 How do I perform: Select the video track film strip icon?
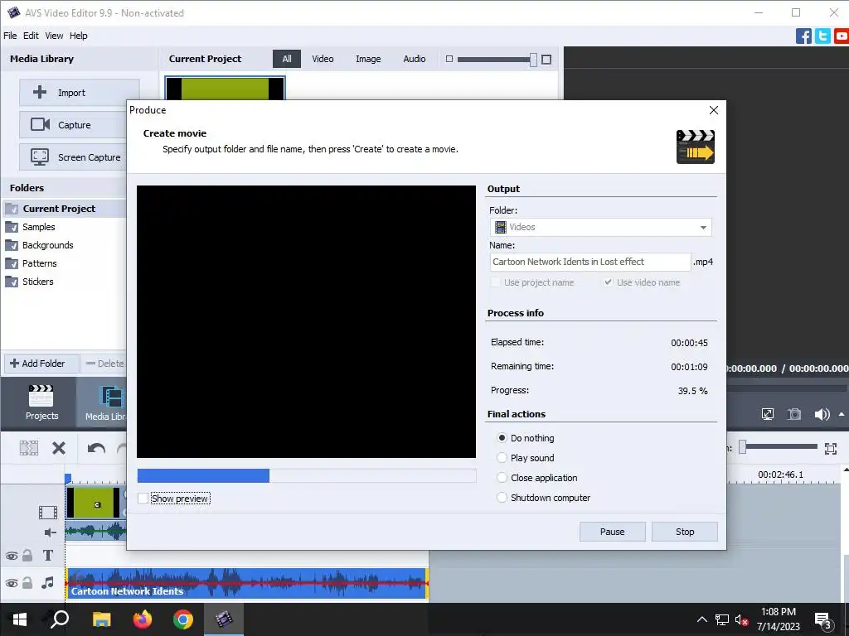[47, 512]
